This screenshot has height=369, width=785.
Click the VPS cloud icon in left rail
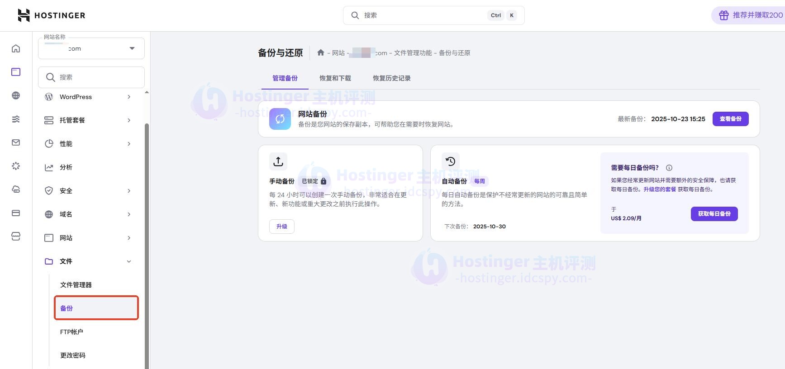pos(16,189)
